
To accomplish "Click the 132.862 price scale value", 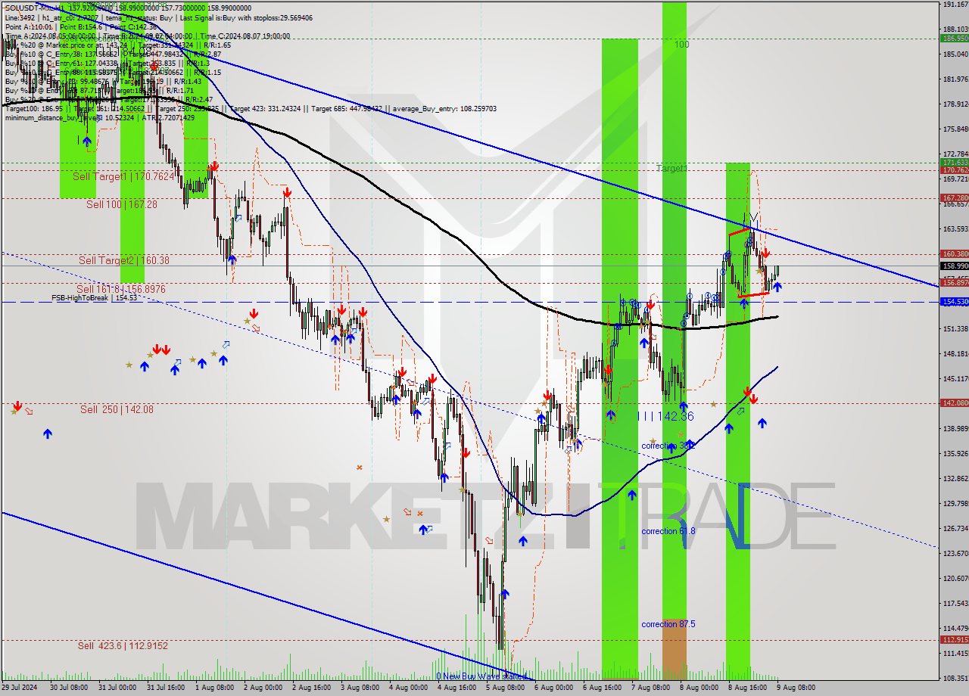I will [x=955, y=478].
